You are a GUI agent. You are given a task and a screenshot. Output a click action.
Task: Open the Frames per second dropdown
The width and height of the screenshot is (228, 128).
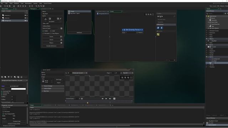(80, 73)
